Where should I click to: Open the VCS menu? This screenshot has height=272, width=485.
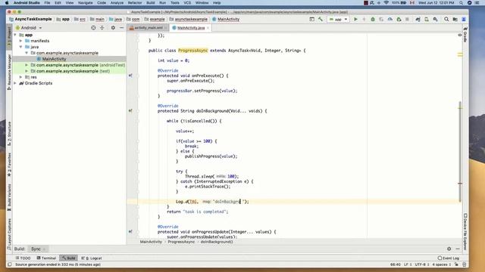[187, 3]
